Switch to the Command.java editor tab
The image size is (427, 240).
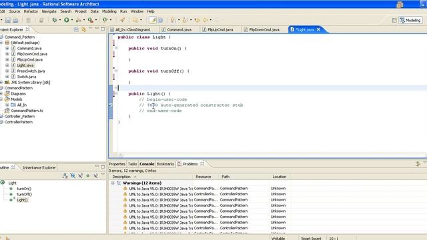click(179, 29)
